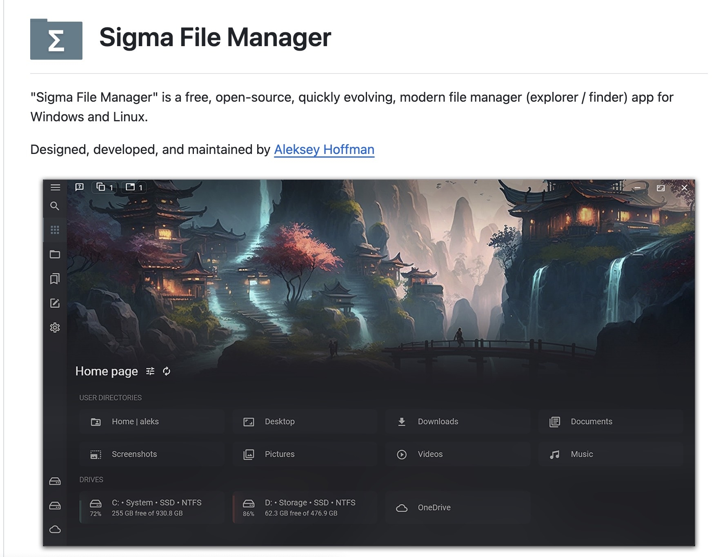This screenshot has width=725, height=557.
Task: Click the Home page heading
Action: 107,371
